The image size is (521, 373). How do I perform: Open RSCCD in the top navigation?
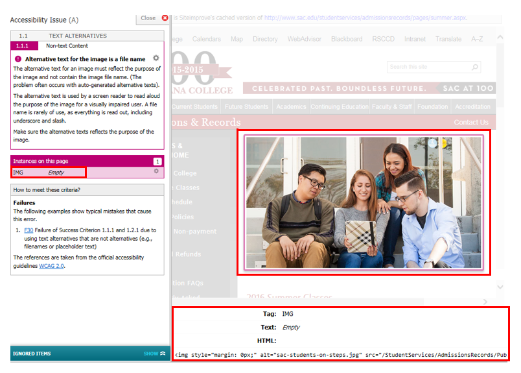coord(383,39)
